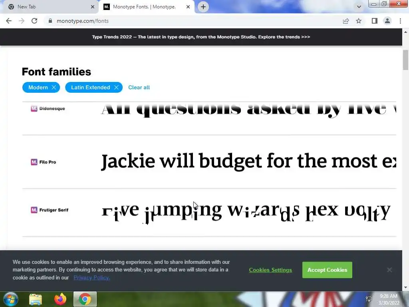
Task: Remove the Latin Extended filter chip
Action: [116, 88]
